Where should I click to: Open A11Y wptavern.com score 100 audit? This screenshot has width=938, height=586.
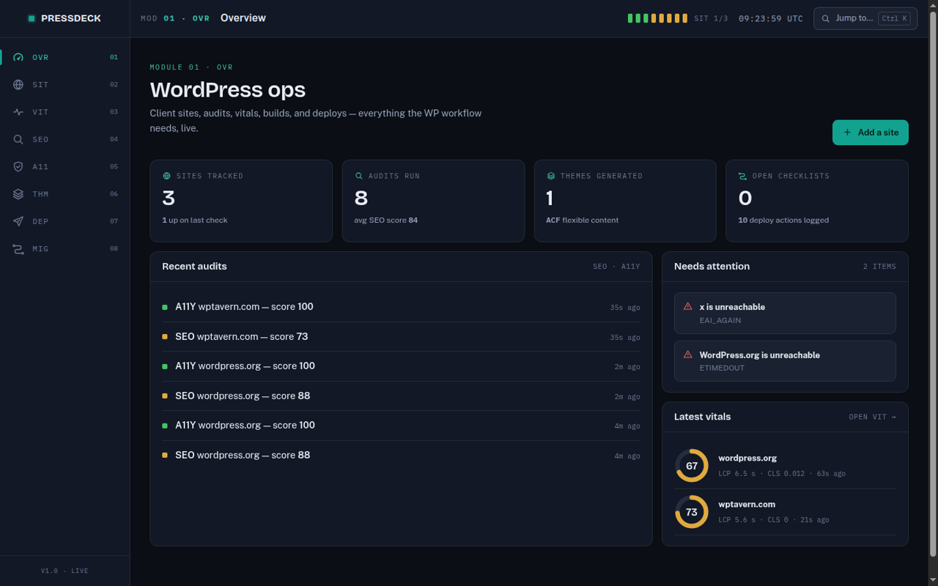[x=401, y=307]
